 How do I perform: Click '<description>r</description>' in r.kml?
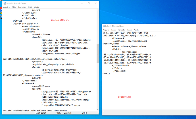[x=129, y=46]
